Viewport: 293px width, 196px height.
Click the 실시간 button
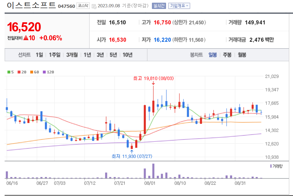point(159,6)
